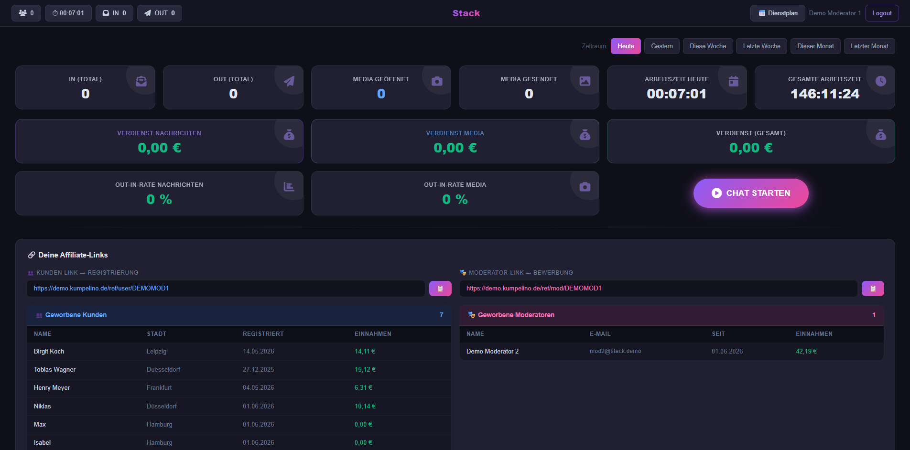Click the Media Geöffnet value 0

tap(381, 94)
